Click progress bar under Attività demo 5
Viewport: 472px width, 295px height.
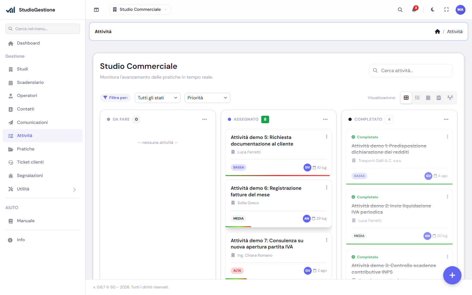pyautogui.click(x=278, y=175)
